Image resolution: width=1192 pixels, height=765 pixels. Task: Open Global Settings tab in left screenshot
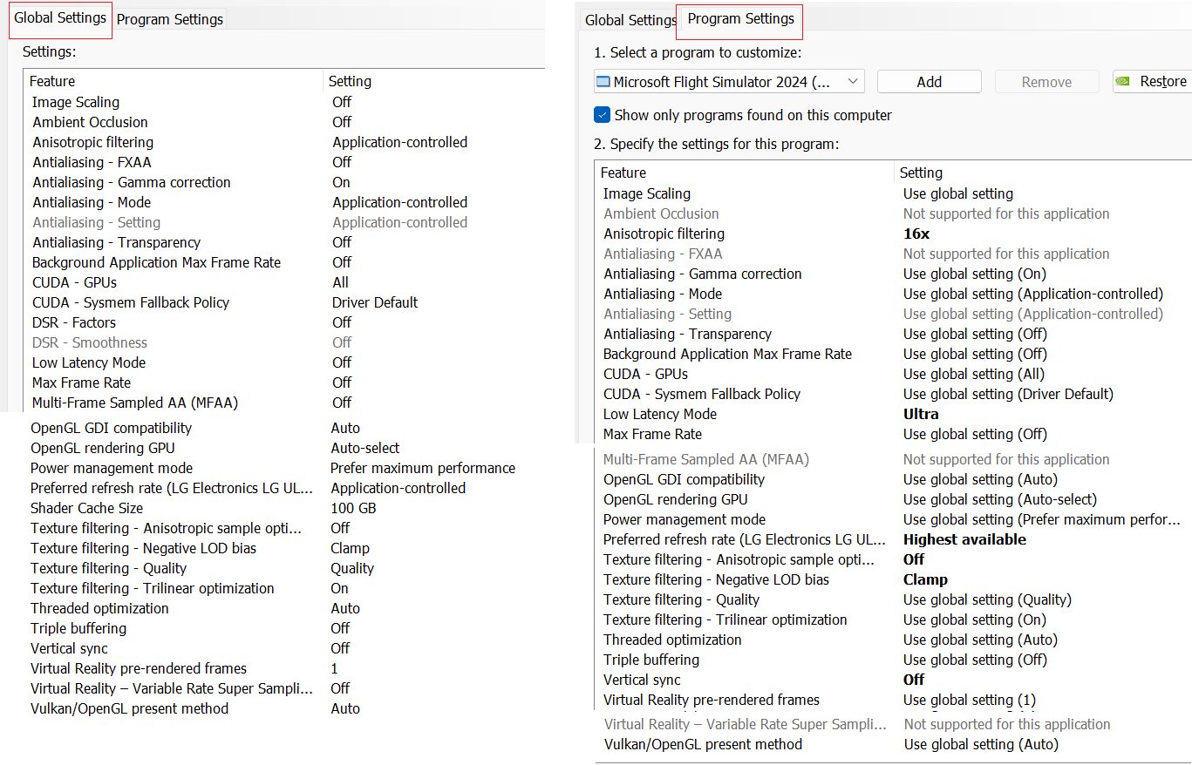(x=60, y=18)
